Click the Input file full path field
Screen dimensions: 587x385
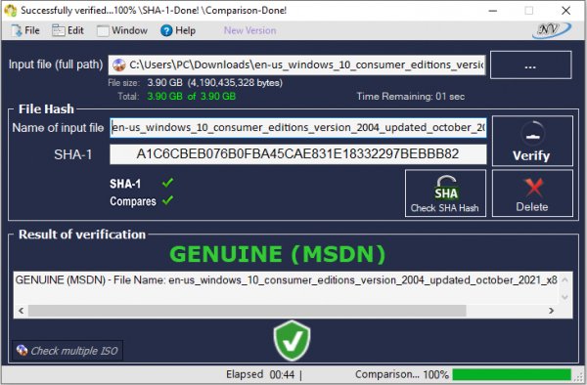[296, 65]
